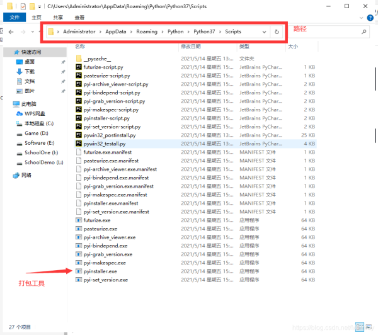Click the Refresh icon in address bar
This screenshot has width=378, height=335.
tap(277, 32)
